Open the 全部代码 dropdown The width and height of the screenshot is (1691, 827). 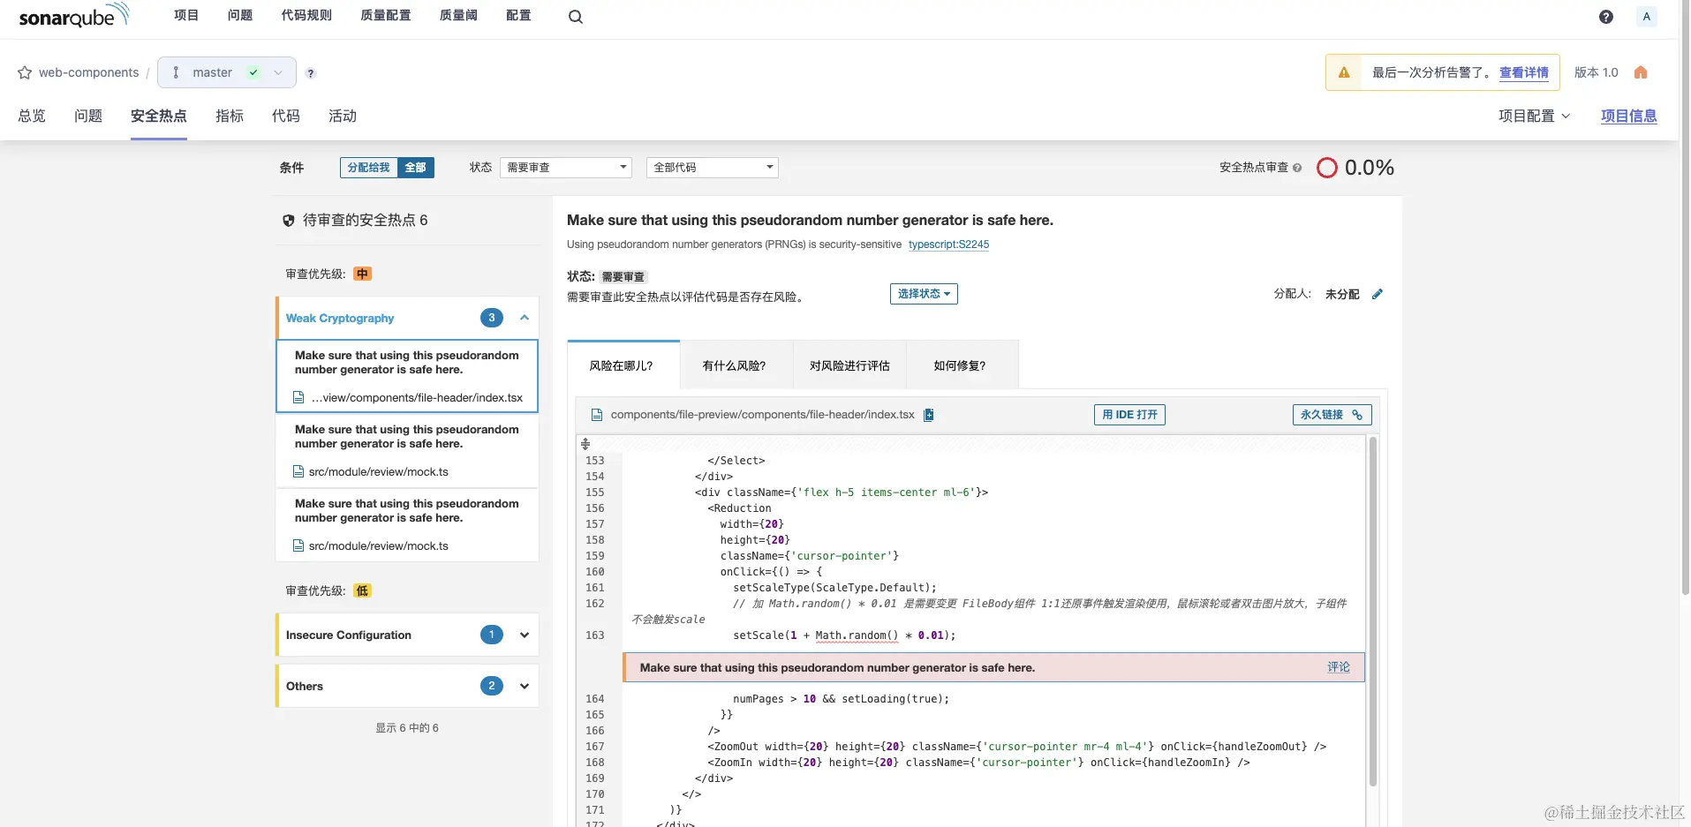coord(713,168)
